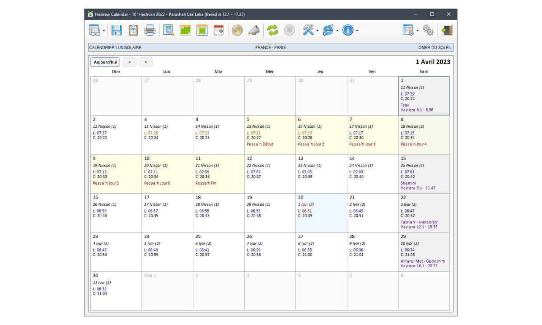Expand the web links dropdown arrow

tap(337, 31)
